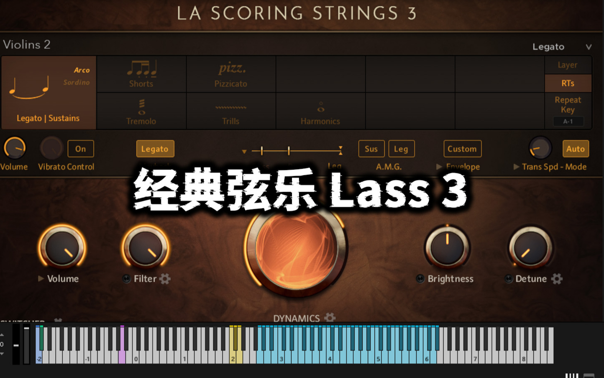The width and height of the screenshot is (604, 378).
Task: Toggle the Brightness power button
Action: click(x=420, y=279)
